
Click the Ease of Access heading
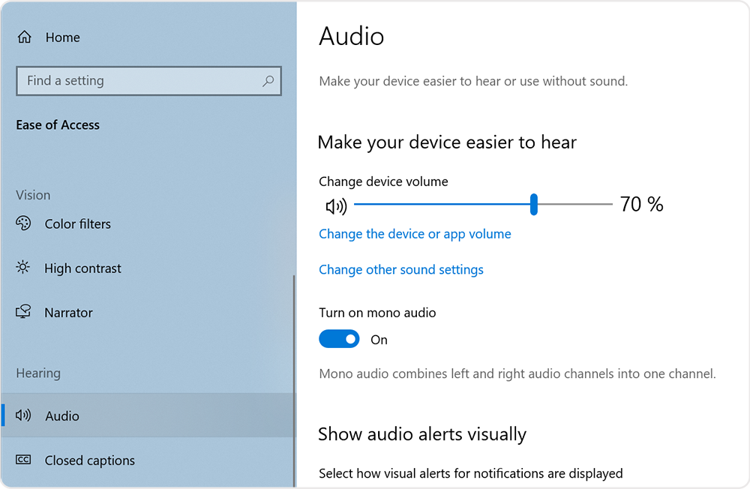(x=58, y=124)
